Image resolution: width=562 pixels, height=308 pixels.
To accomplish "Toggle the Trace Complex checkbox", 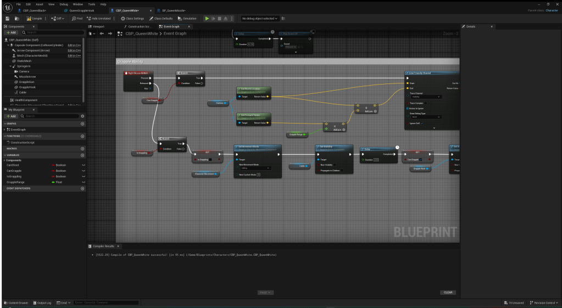I will pyautogui.click(x=426, y=103).
